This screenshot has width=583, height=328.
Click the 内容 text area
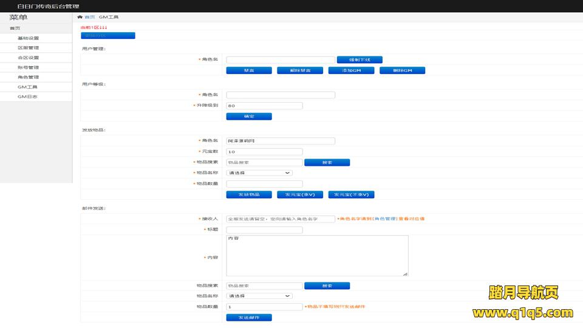pos(316,256)
